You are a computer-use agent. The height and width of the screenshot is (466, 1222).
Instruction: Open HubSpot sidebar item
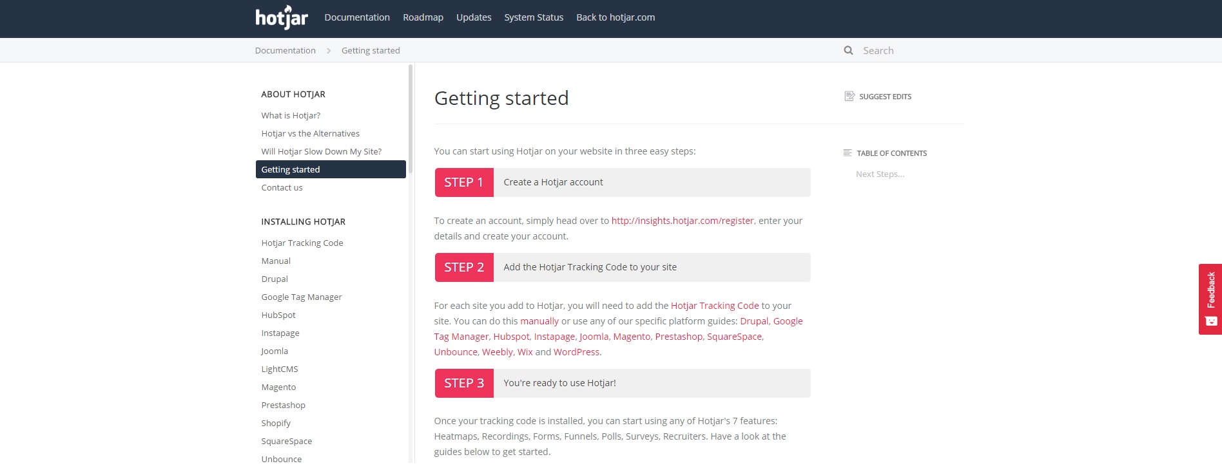tap(278, 315)
